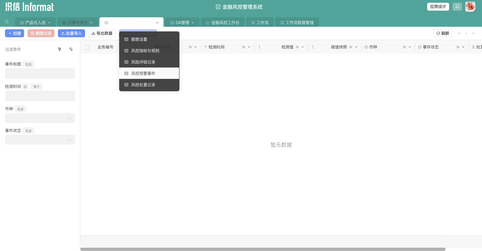Select 风控处置记录 menu entry
The image size is (482, 251).
[x=149, y=85]
